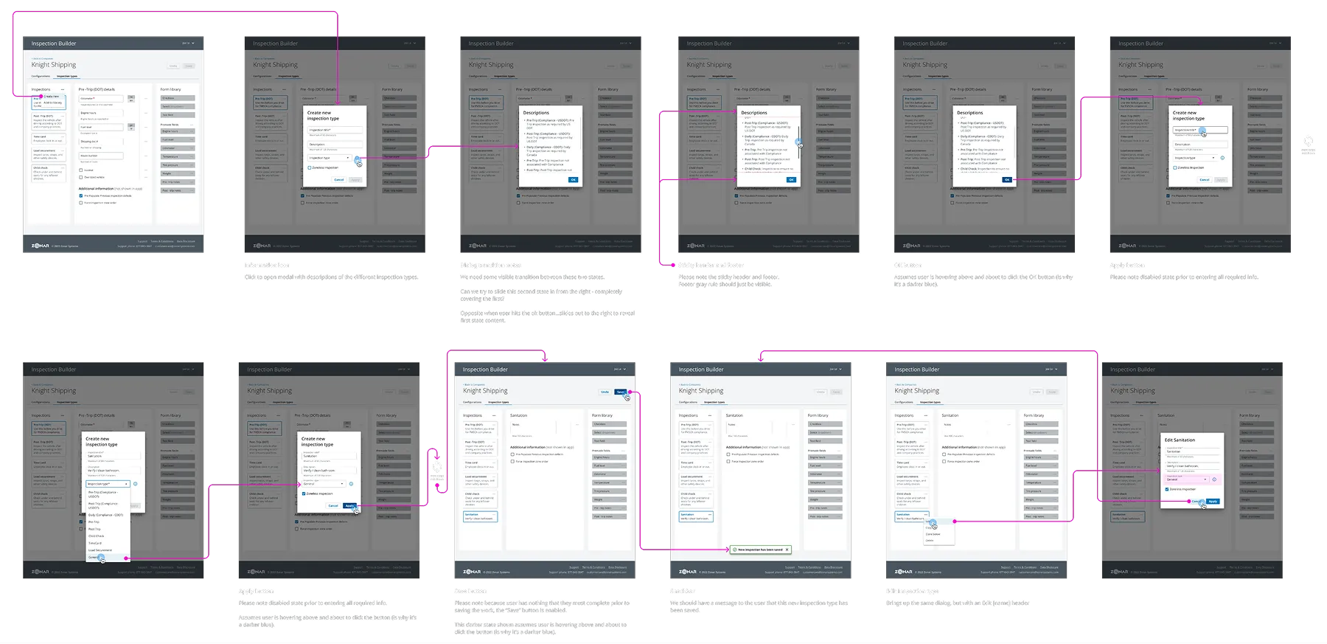Screen dimensions: 1327x644
Task: Choose Add to library in Inspections popup menu
Action: point(52,103)
